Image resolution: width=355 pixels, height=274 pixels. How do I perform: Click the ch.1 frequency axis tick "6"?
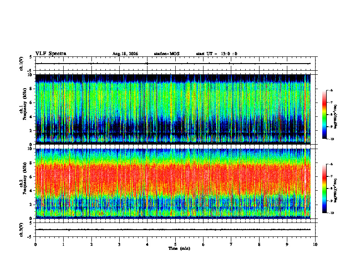point(31,103)
